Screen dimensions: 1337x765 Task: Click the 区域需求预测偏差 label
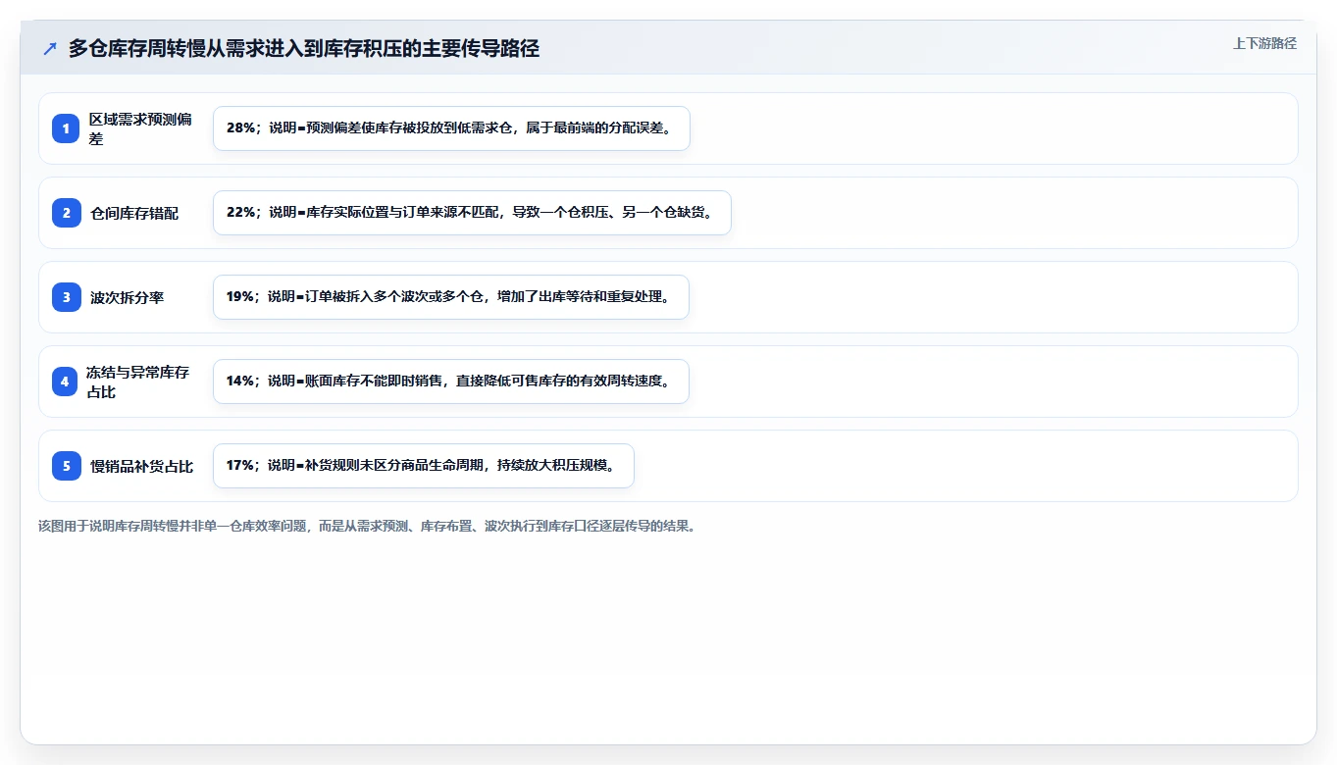tap(140, 128)
